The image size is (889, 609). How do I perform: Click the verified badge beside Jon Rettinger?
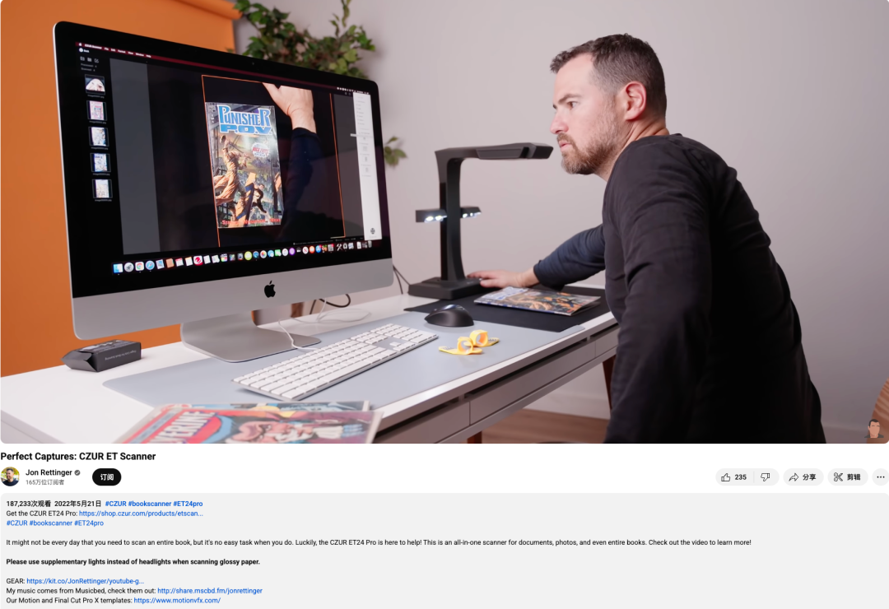77,472
